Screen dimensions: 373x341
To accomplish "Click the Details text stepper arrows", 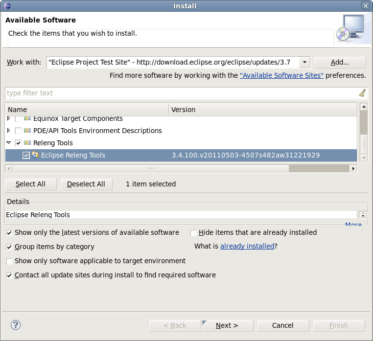I will coord(363,214).
